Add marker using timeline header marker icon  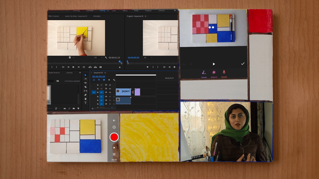pyautogui.click(x=109, y=80)
